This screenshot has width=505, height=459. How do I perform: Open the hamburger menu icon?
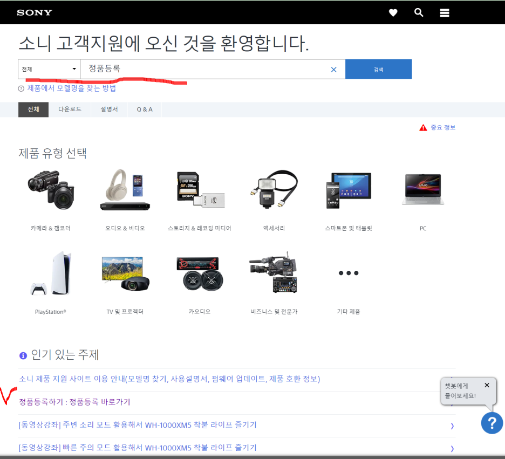[445, 13]
